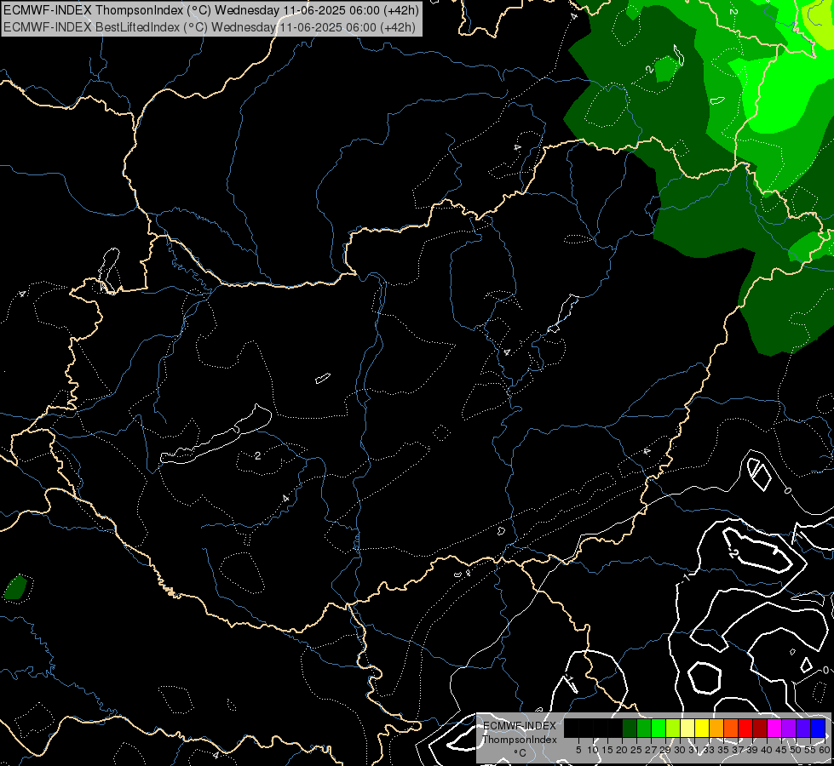Select the yellow 31–33 legend swatch
Image resolution: width=834 pixels, height=766 pixels.
point(702,728)
